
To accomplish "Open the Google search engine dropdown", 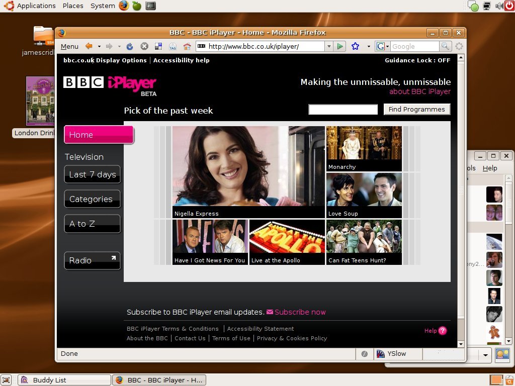I will 382,46.
